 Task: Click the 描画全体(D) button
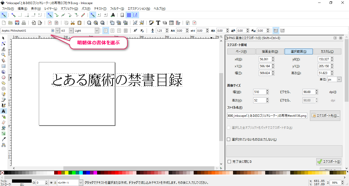tap(270, 51)
